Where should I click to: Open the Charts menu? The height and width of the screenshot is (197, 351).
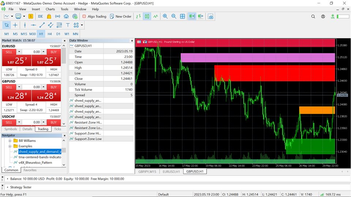(50, 9)
